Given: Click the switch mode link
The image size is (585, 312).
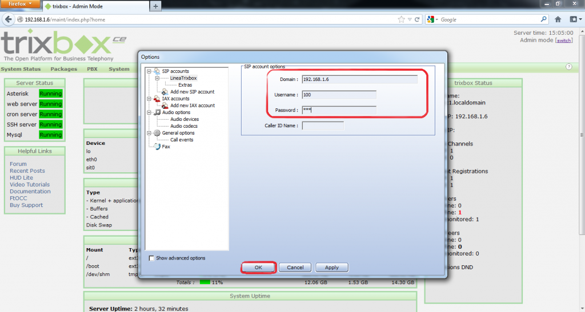Looking at the screenshot, I should point(564,40).
